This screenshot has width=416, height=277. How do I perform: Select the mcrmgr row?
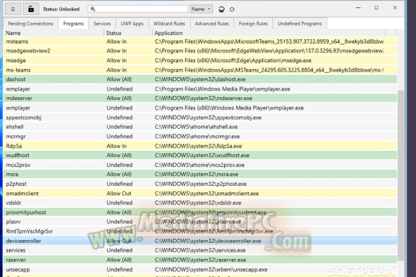point(200,136)
